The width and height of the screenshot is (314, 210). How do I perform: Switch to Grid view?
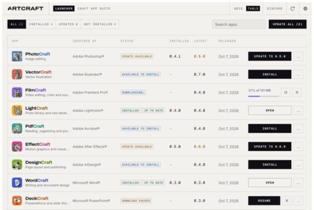click(239, 9)
